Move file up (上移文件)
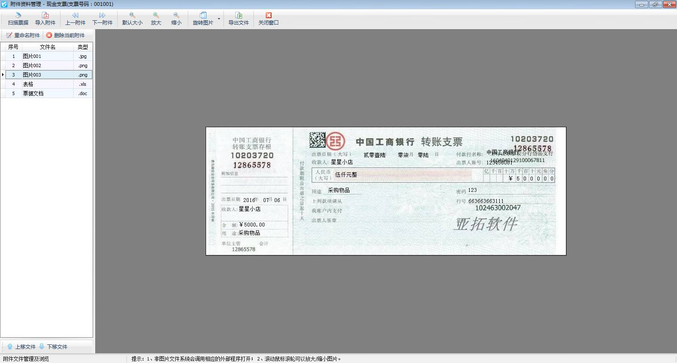This screenshot has width=677, height=363. click(22, 347)
